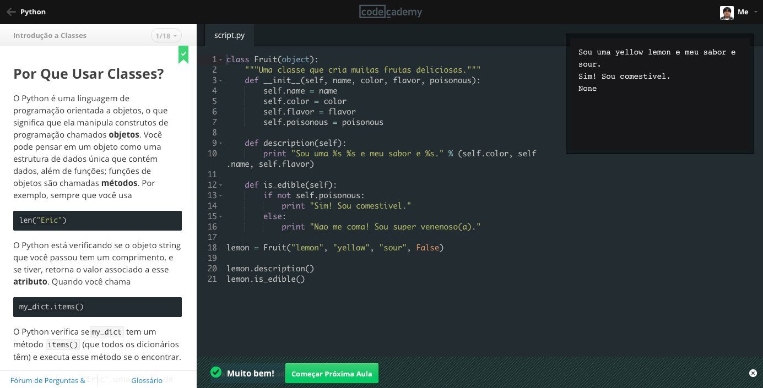Fold the __init__ method at line 3

click(220, 80)
